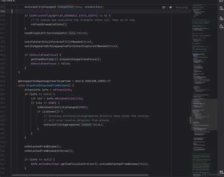Click Build.VERSION_CODES.P in the annotation
Screen dimensions: 224x177
93,81
